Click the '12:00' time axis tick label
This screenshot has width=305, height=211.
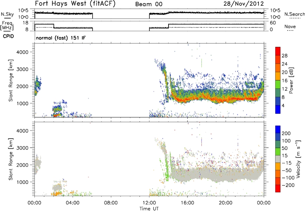[x=149, y=203]
